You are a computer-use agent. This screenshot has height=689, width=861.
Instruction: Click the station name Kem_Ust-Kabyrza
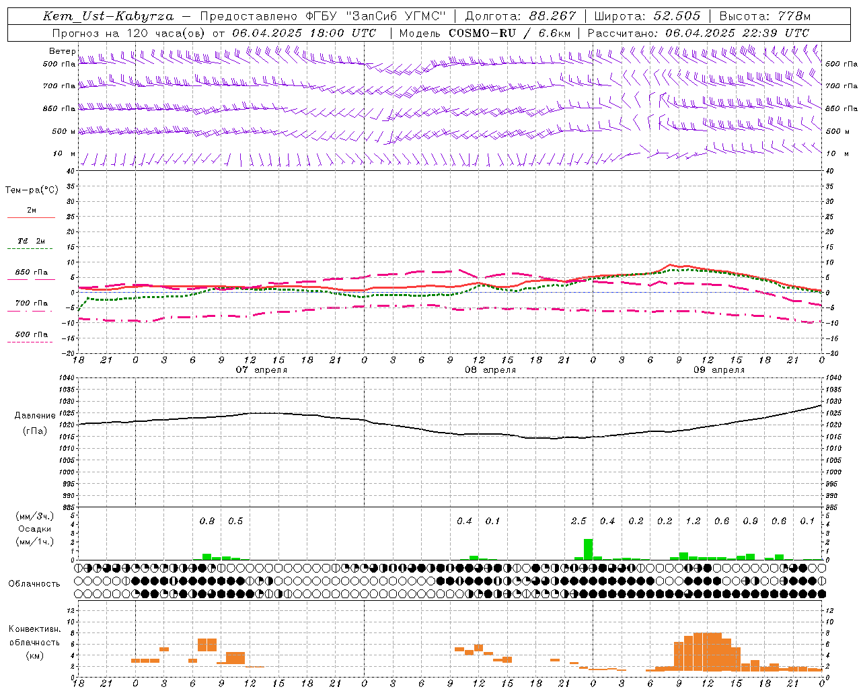108,16
